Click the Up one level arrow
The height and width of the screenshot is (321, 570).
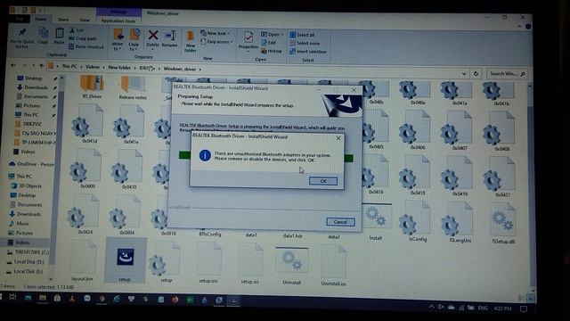[x=41, y=66]
